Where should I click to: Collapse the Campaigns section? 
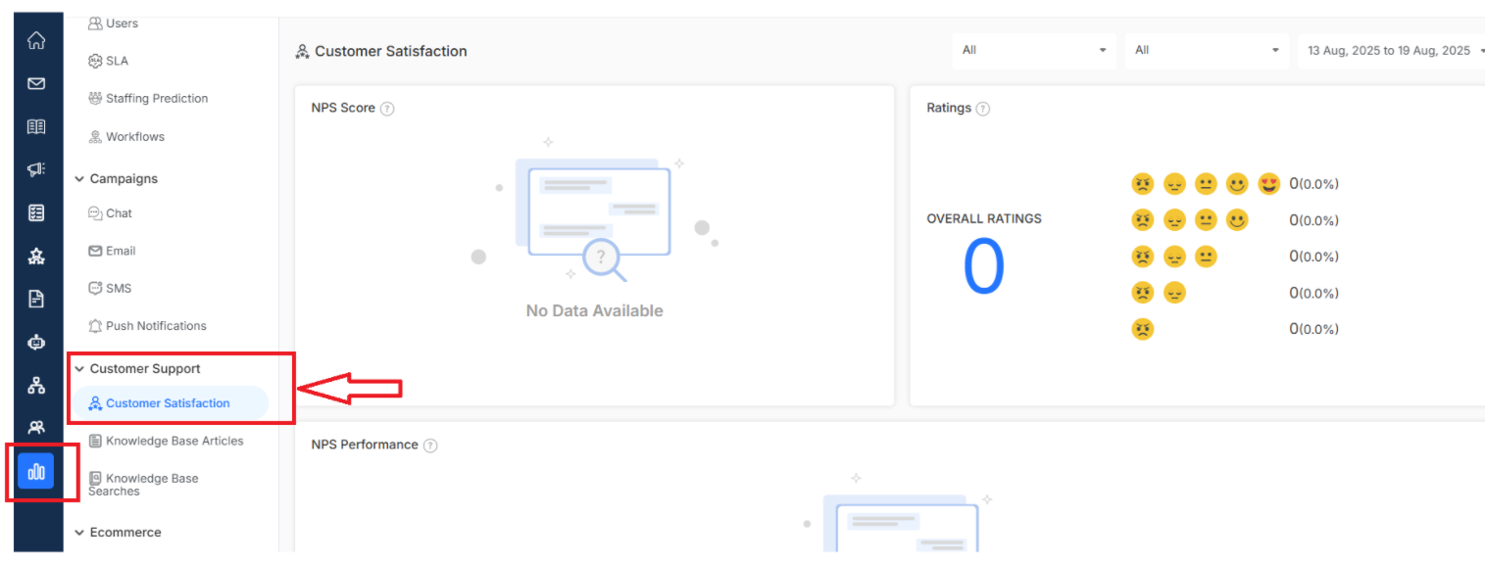(80, 179)
